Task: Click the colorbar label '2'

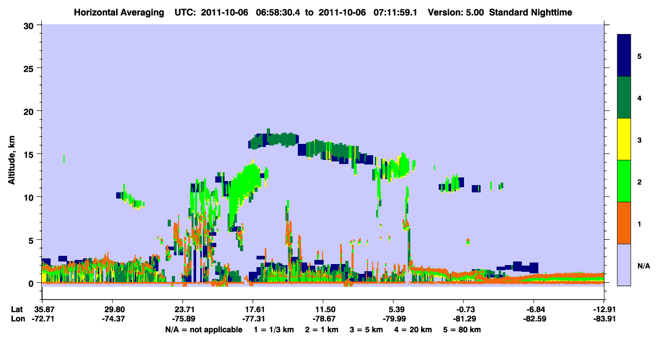Action: [640, 182]
